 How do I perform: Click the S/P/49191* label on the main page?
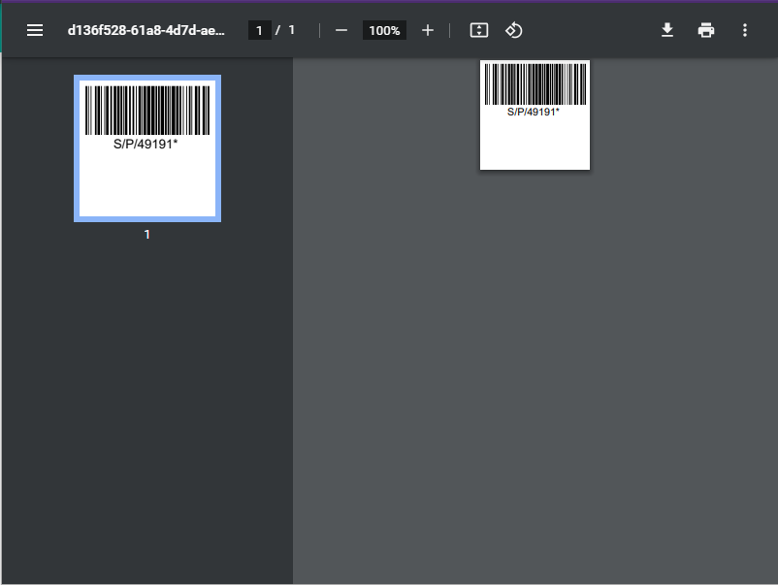534,112
